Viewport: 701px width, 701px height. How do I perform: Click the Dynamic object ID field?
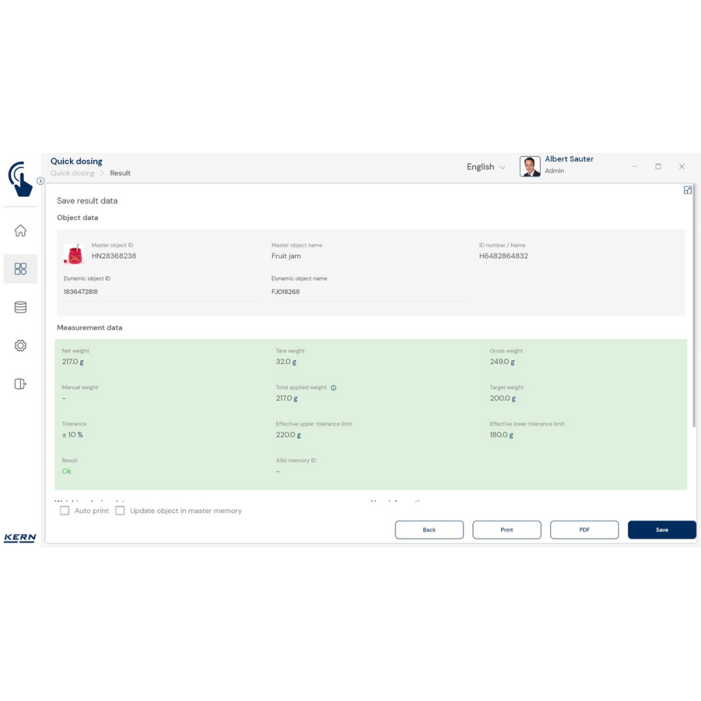point(161,292)
